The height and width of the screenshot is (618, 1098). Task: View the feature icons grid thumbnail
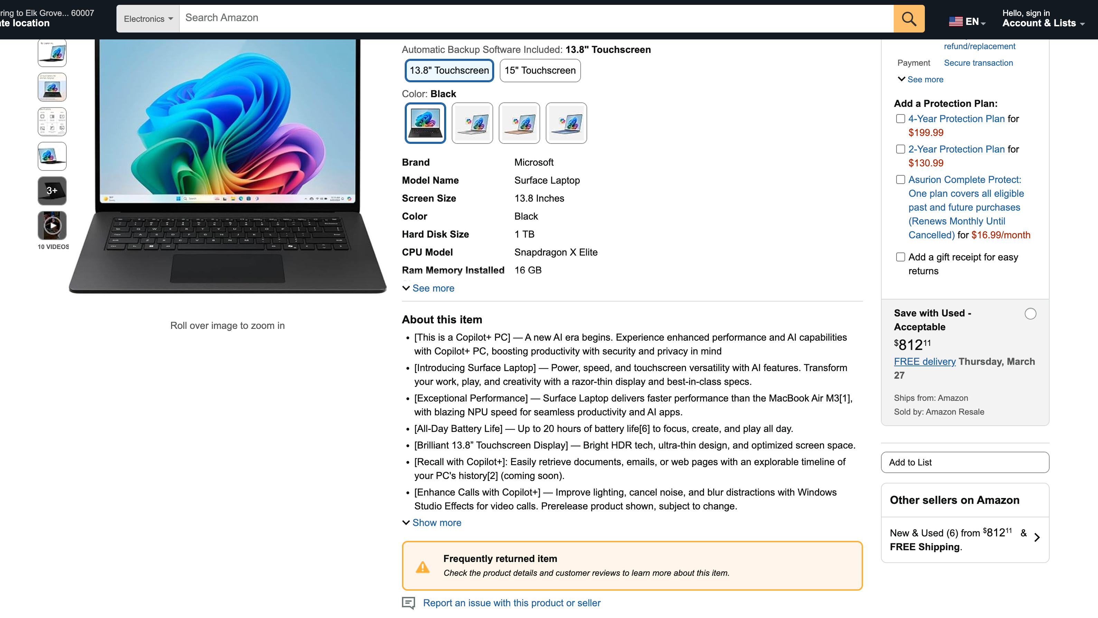[x=52, y=121]
